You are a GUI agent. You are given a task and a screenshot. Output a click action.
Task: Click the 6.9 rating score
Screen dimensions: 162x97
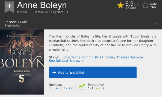pos(129,4)
